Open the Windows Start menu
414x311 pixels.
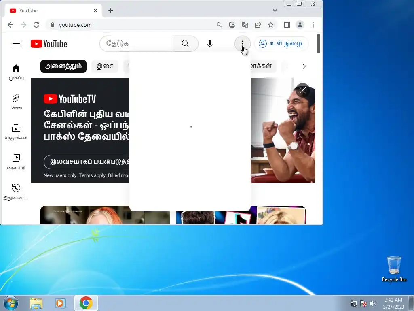[x=11, y=303]
